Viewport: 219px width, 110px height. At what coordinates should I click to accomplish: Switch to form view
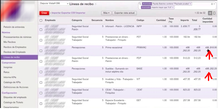[214, 13]
